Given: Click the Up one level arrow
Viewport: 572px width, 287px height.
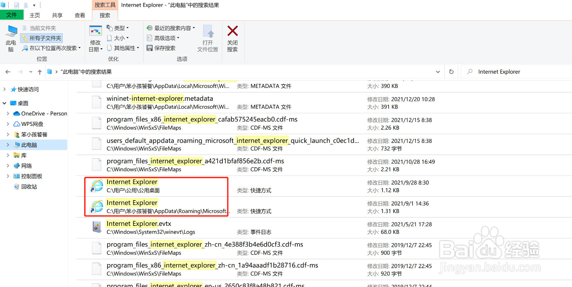Looking at the screenshot, I should pos(40,72).
